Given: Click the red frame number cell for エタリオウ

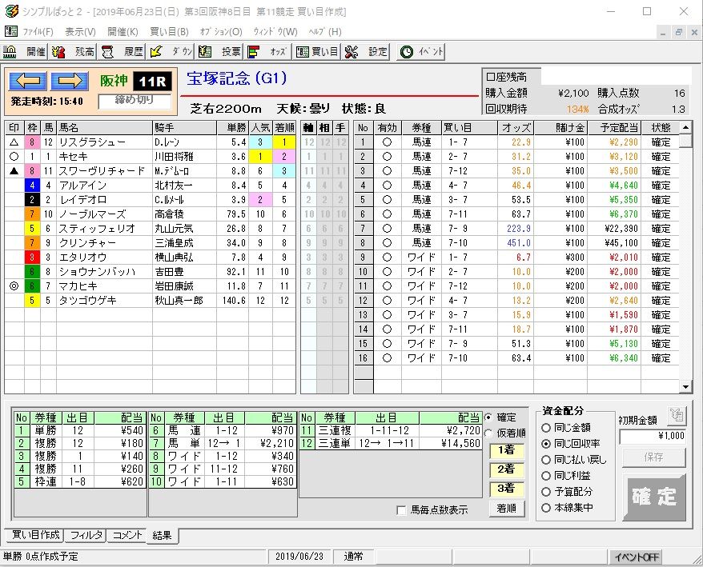Looking at the screenshot, I should (x=32, y=257).
